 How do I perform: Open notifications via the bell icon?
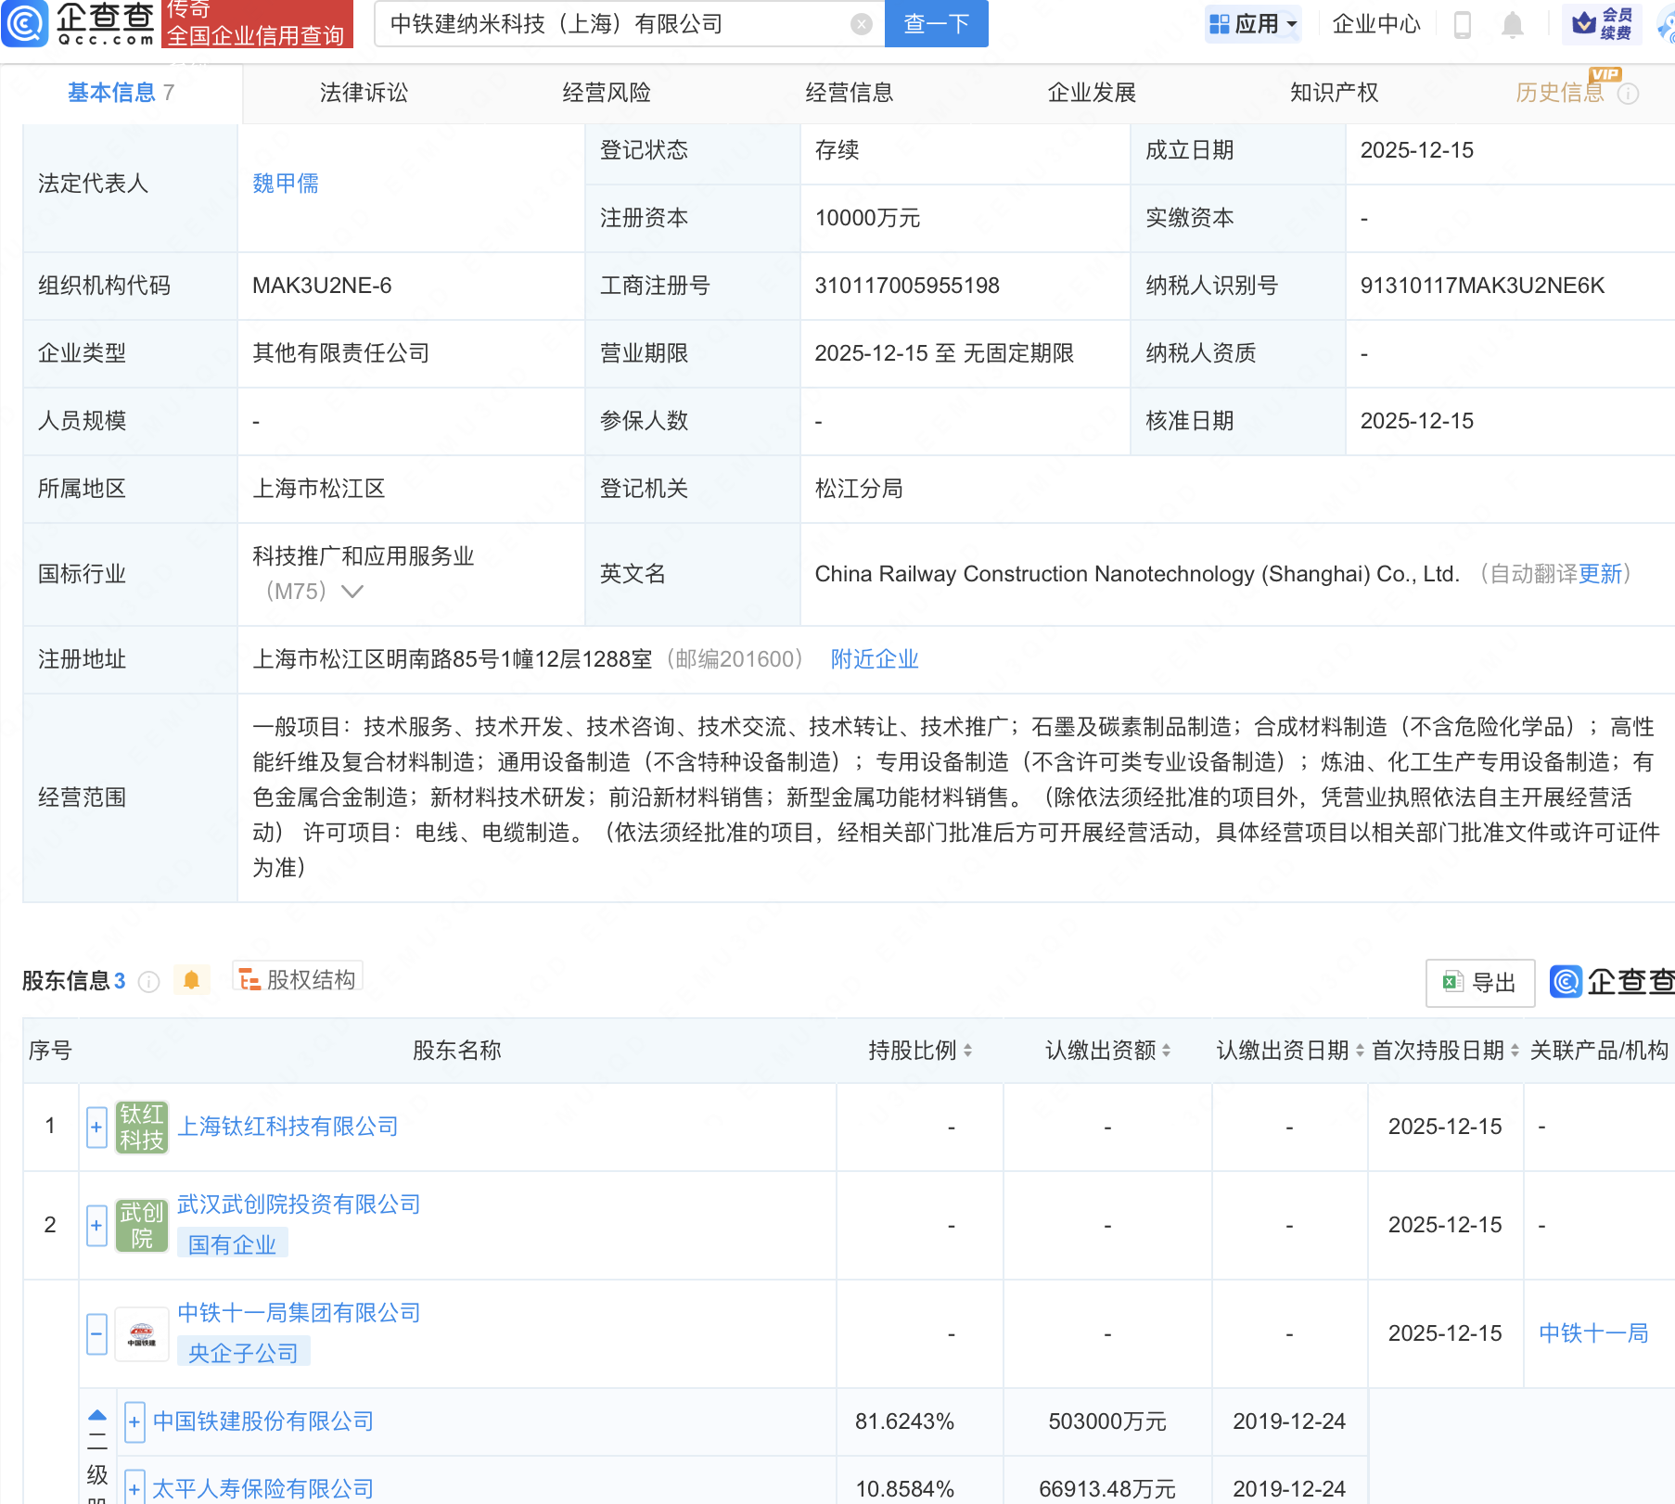[x=1514, y=25]
